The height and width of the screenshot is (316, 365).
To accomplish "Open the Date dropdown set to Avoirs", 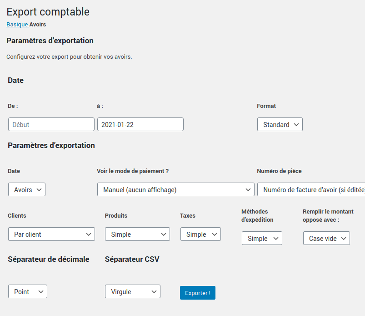I will click(27, 189).
